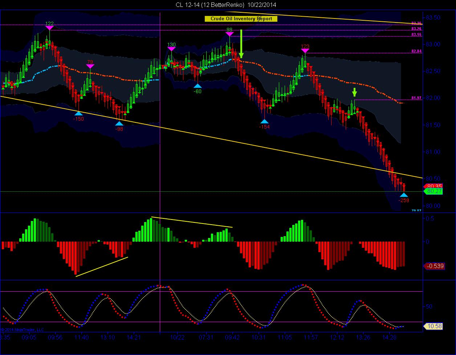Click the 50 oscillator axis label
The image size is (456, 355).
[429, 306]
